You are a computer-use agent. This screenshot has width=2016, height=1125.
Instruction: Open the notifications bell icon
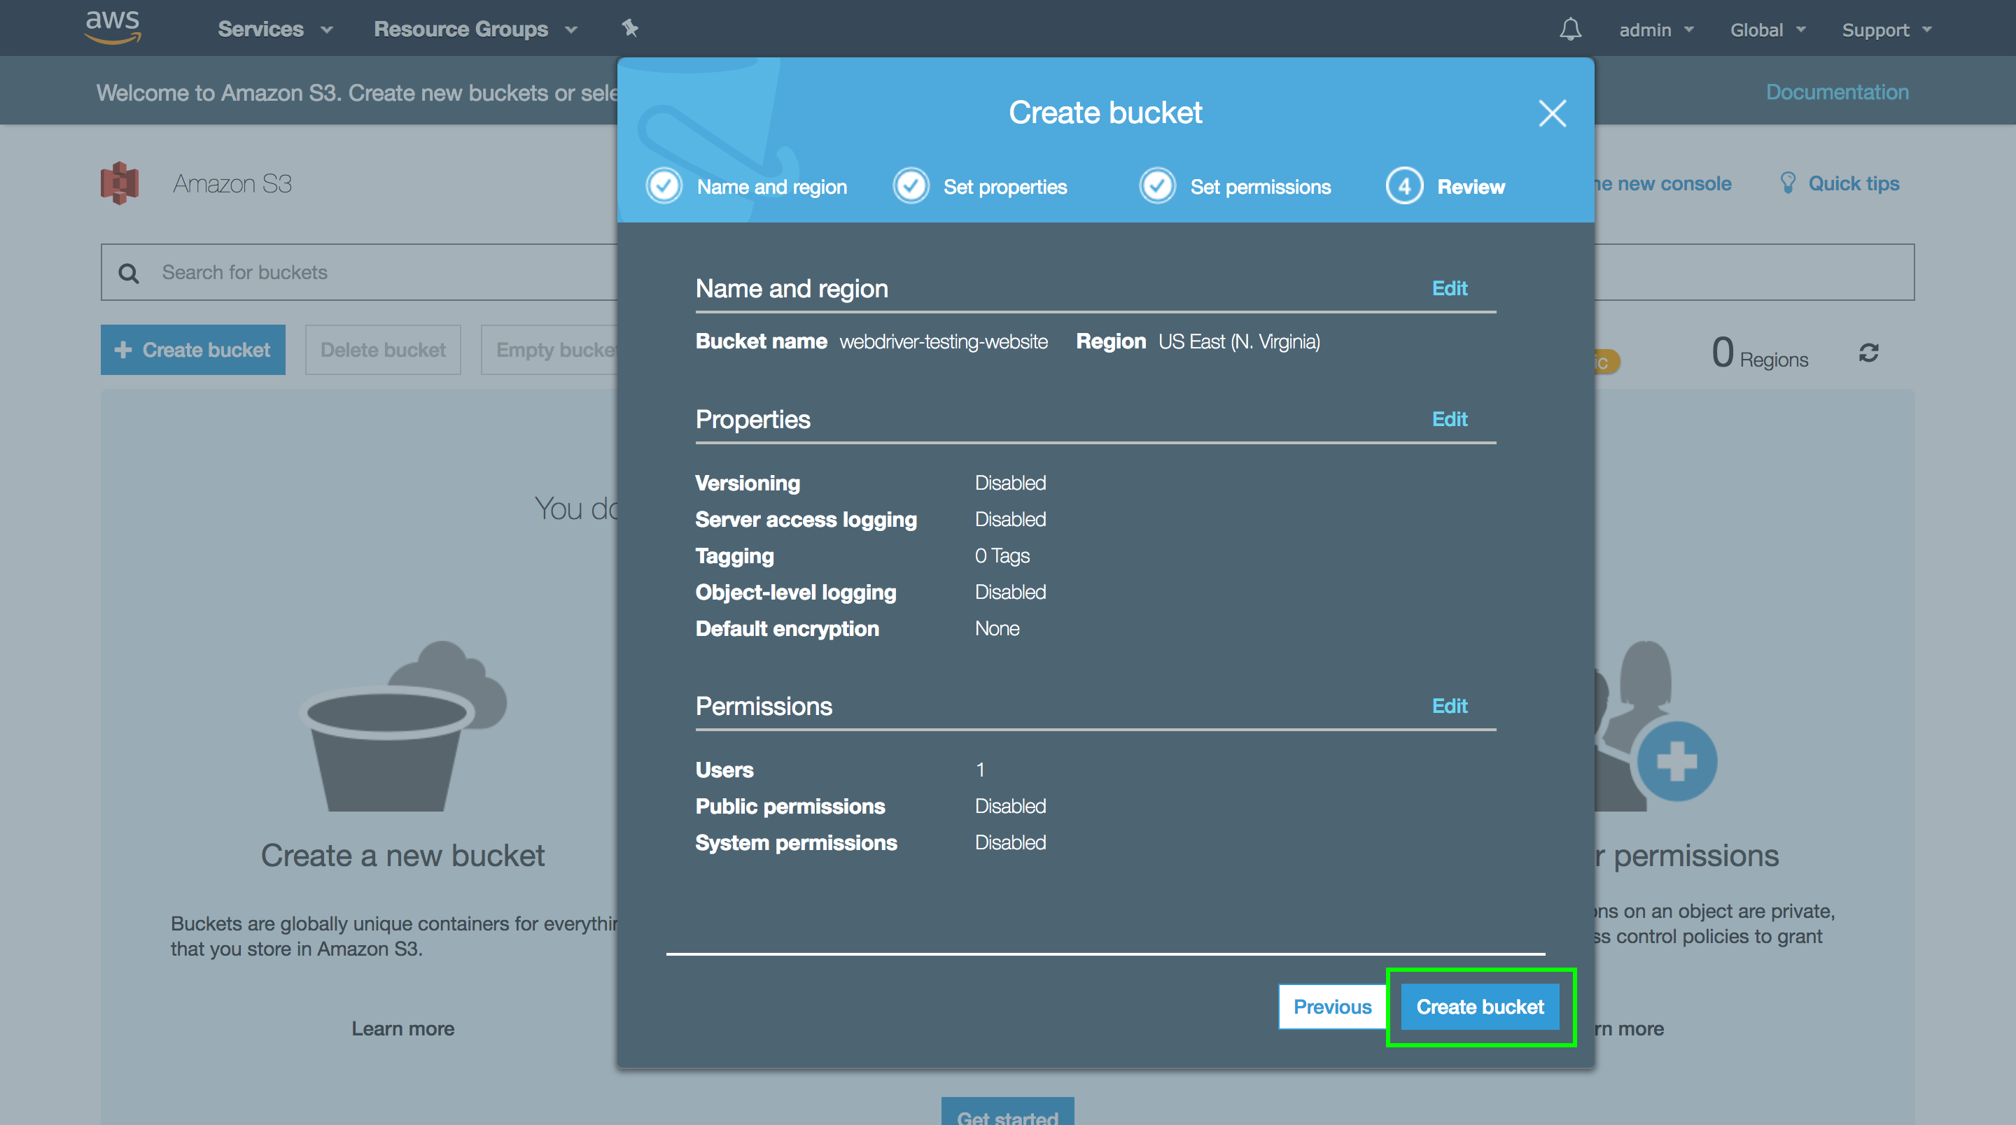[1570, 29]
